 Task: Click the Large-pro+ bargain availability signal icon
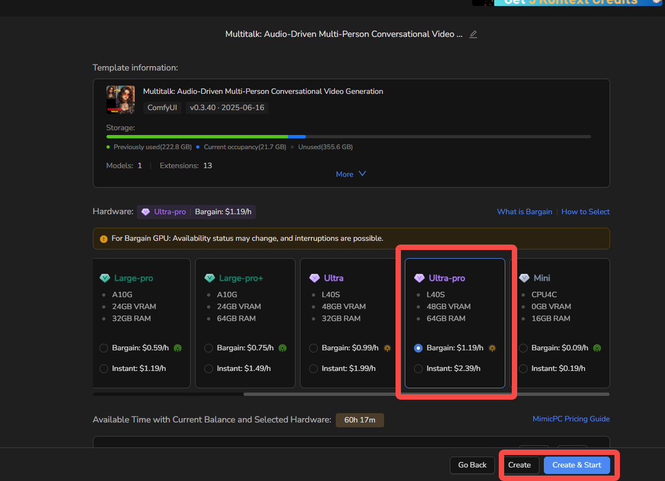[x=282, y=348]
